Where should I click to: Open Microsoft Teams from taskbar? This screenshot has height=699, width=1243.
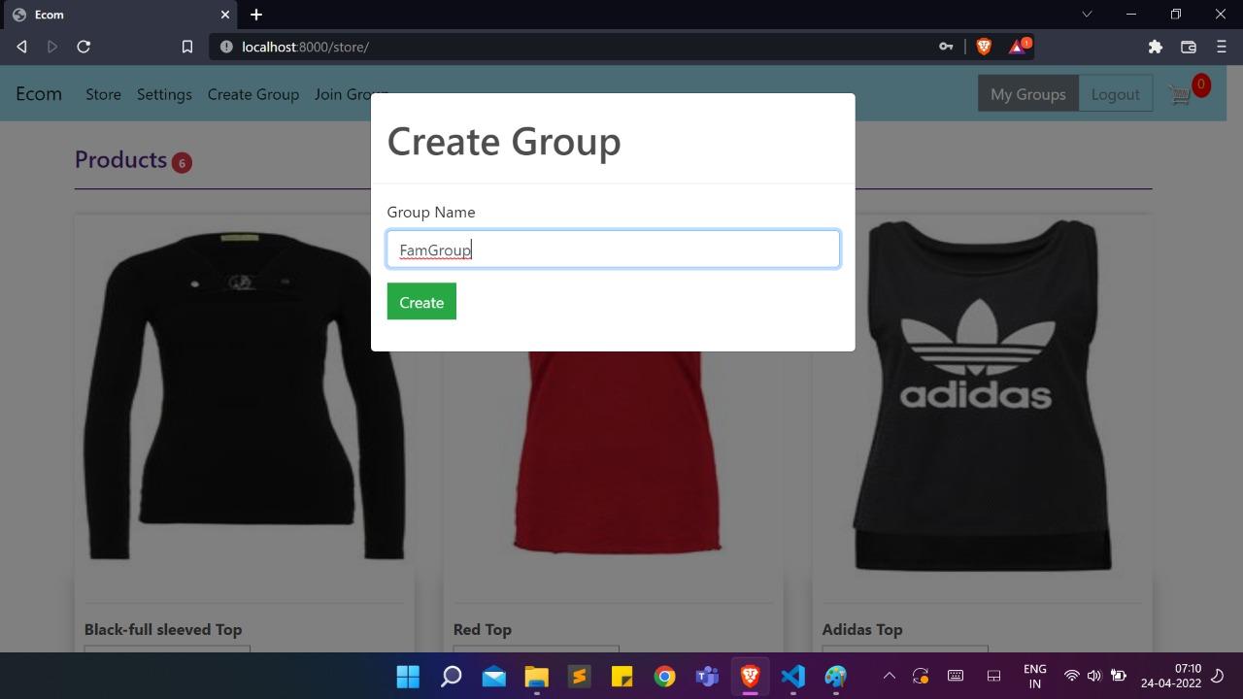coord(707,676)
